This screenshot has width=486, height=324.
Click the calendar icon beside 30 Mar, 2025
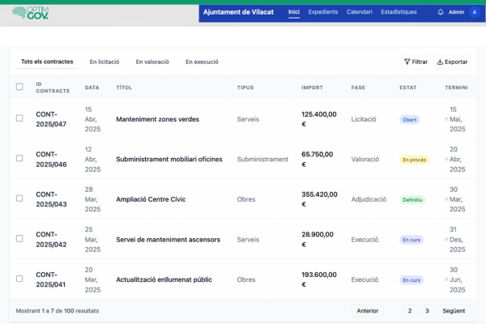(x=446, y=199)
